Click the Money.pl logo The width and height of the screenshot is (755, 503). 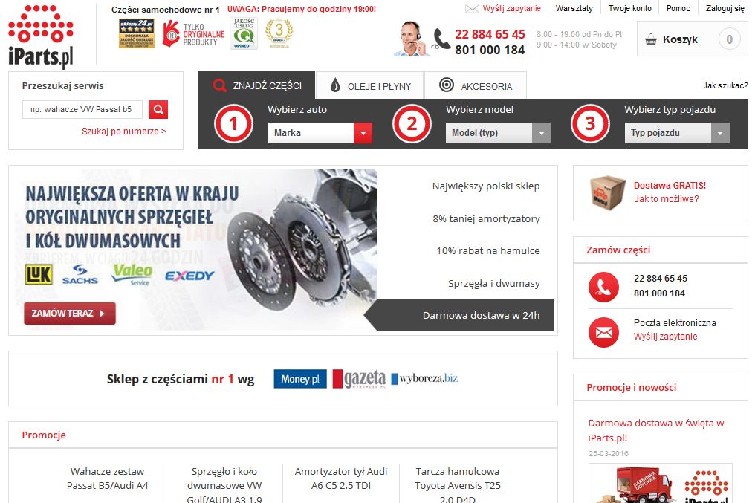[x=300, y=379]
